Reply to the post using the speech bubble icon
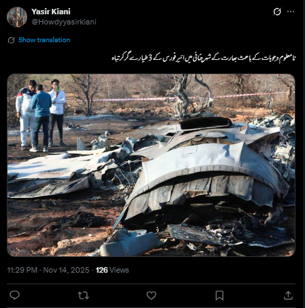The height and width of the screenshot is (308, 305). tap(14, 295)
